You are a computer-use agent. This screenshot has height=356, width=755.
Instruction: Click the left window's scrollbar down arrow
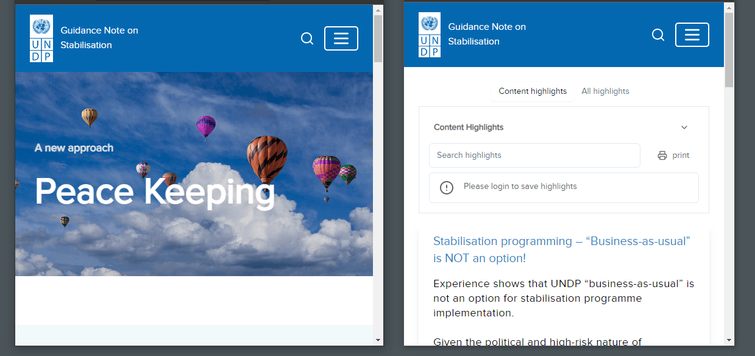click(378, 340)
